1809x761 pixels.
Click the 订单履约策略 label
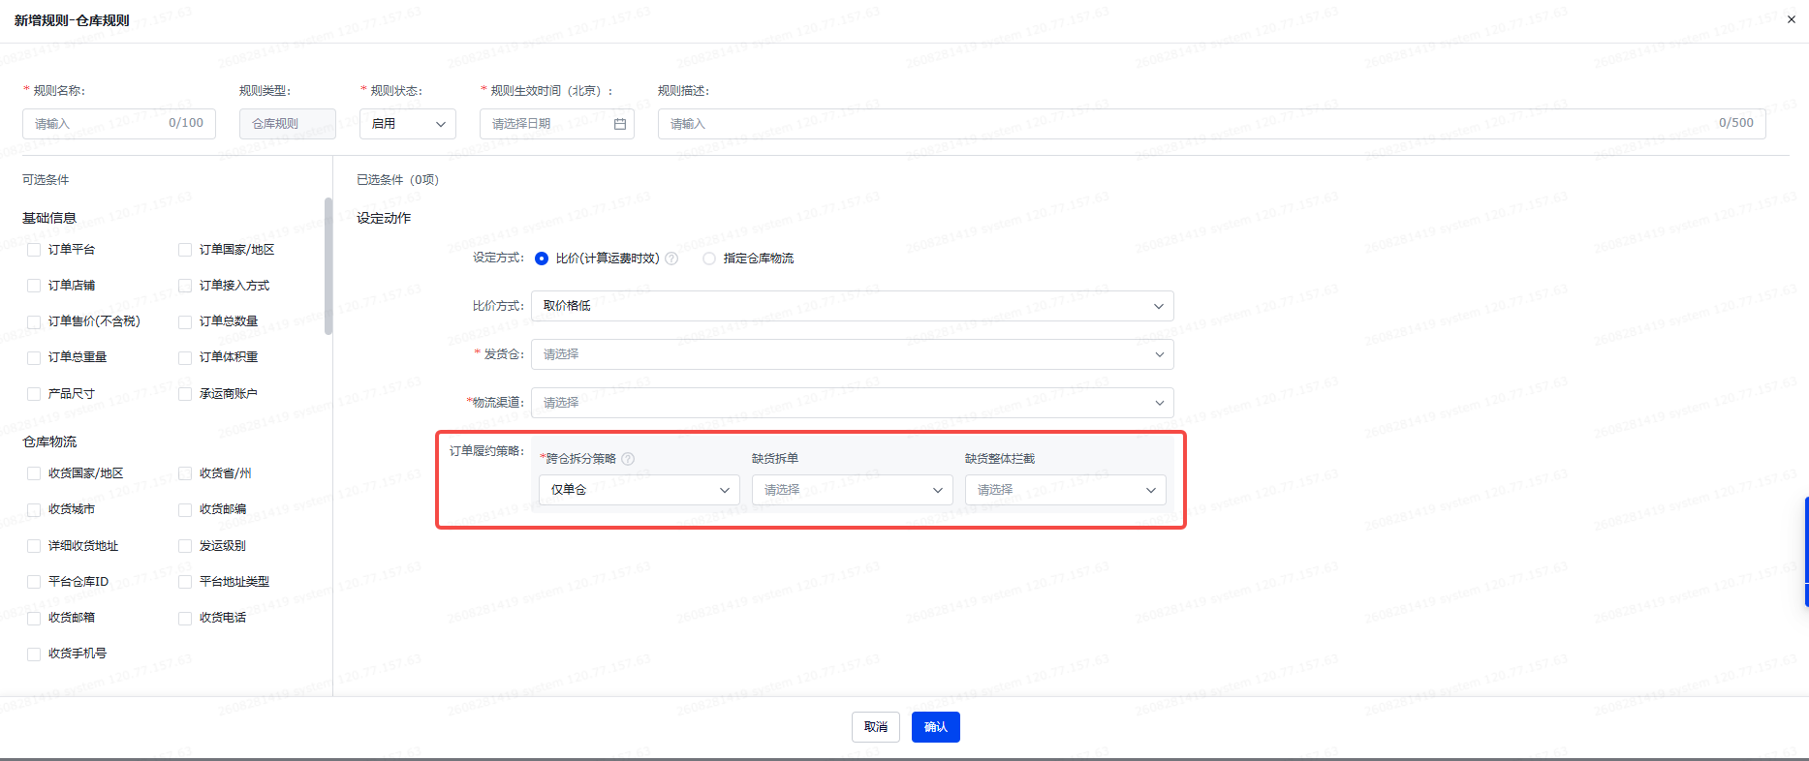(x=486, y=451)
